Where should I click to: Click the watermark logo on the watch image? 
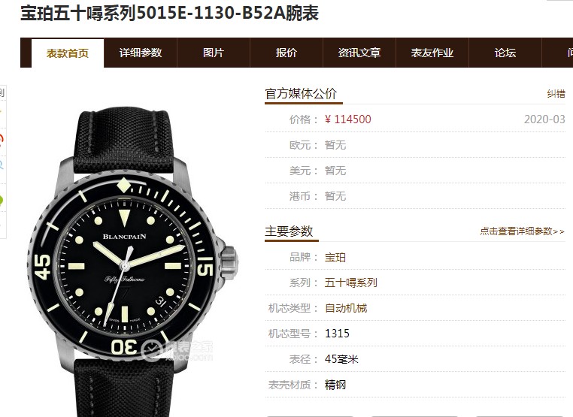(177, 350)
